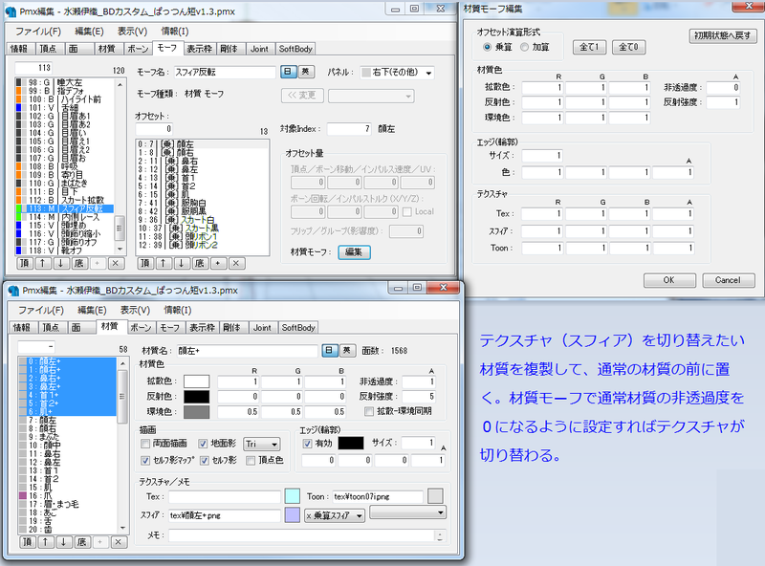The width and height of the screenshot is (765, 566).
Task: Enable the 両面描画 double-sided drawing checkbox
Action: pyautogui.click(x=145, y=444)
